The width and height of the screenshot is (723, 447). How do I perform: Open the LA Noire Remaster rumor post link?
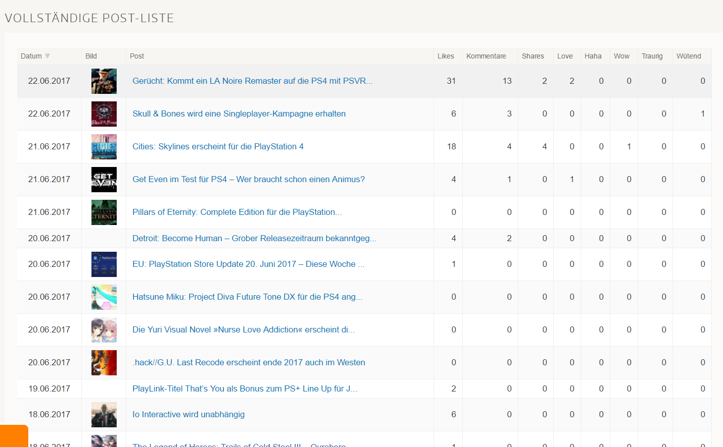point(252,81)
